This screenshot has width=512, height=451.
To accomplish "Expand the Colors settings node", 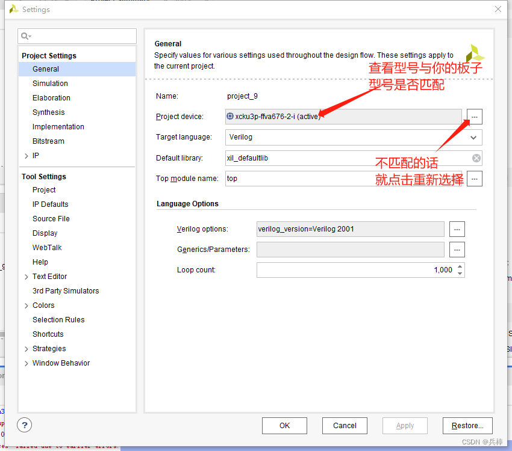I will 27,305.
